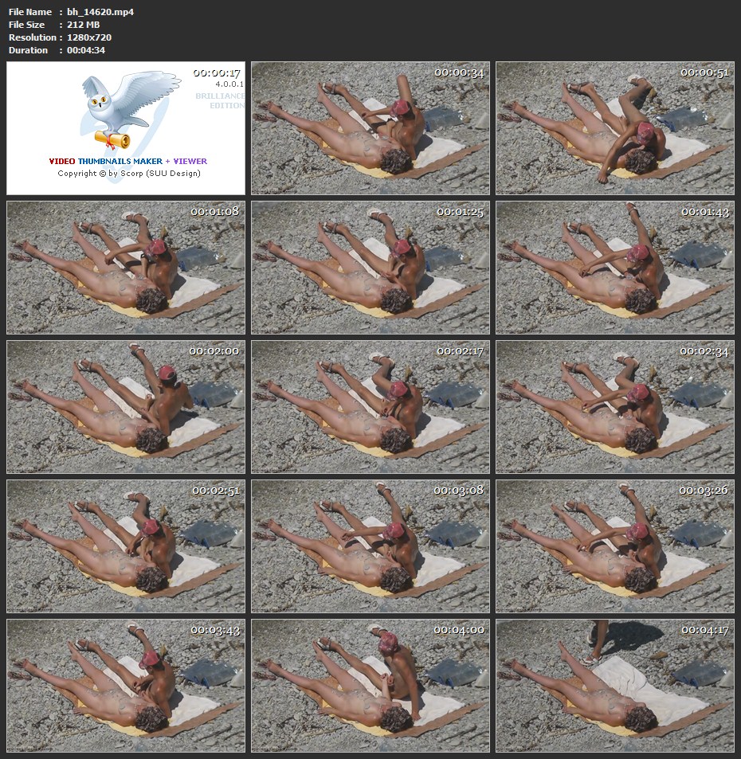This screenshot has width=741, height=759.
Task: Open the thumbnail at timestamp 00:00:34
Action: [x=370, y=128]
